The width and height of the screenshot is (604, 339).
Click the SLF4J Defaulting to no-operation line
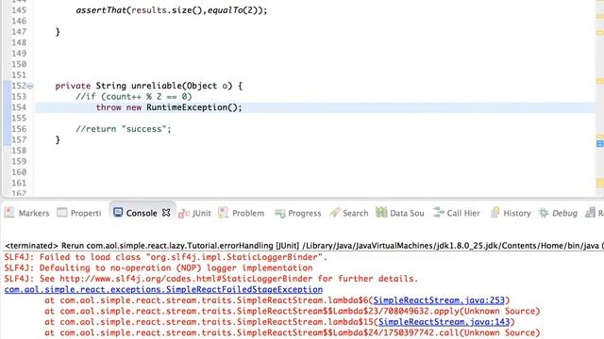[159, 267]
